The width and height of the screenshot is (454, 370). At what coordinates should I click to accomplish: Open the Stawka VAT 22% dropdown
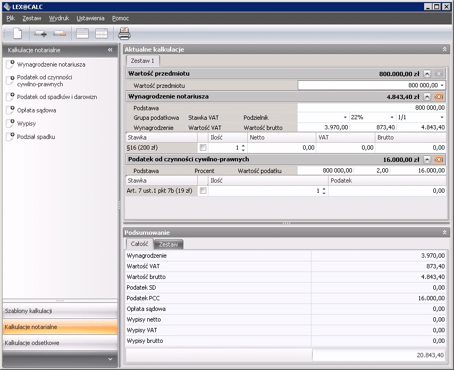click(x=392, y=117)
